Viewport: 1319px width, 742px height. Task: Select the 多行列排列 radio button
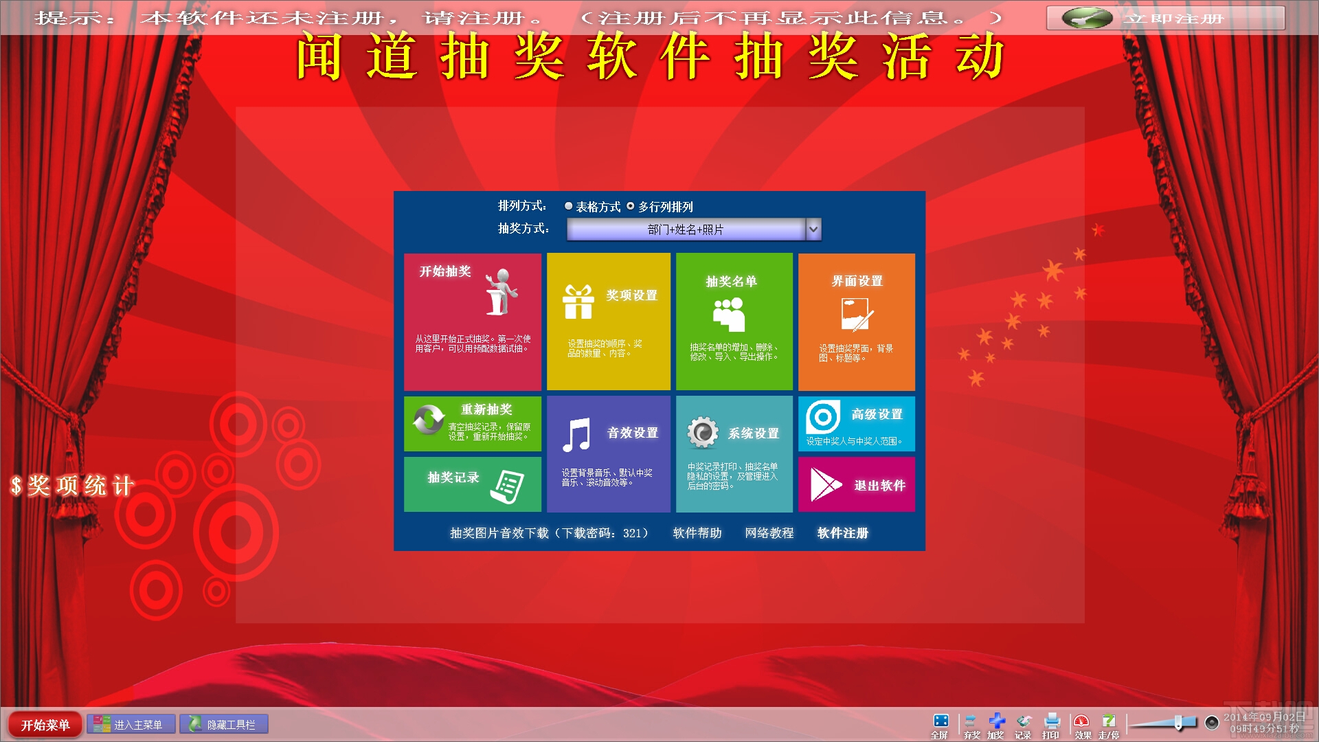coord(631,206)
